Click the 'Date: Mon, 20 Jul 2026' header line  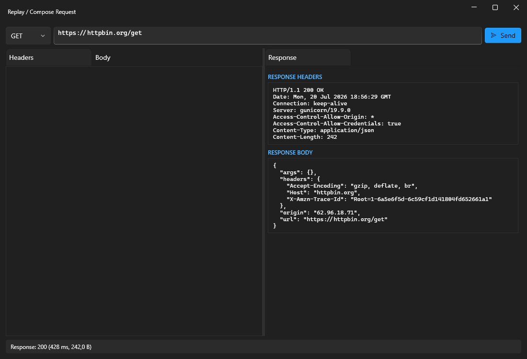[x=332, y=97]
